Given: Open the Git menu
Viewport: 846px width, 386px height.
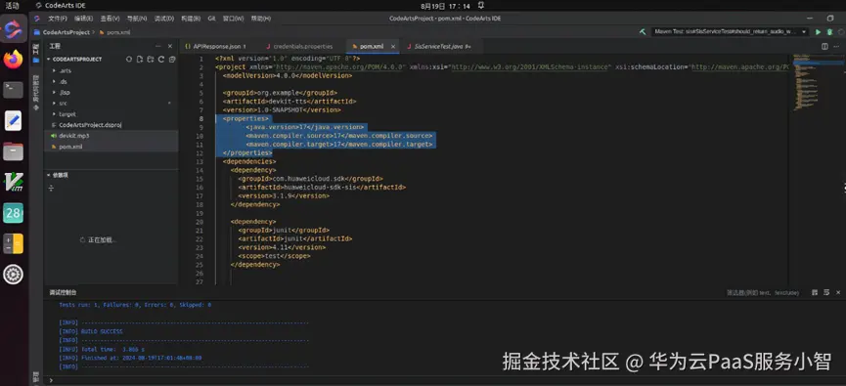Looking at the screenshot, I should pyautogui.click(x=211, y=19).
